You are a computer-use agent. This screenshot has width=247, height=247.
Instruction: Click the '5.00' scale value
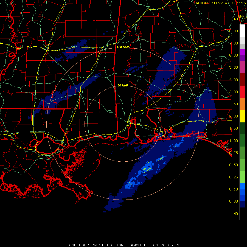pyautogui.click(x=234, y=68)
